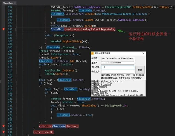Image resolution: width=175 pixels, height=136 pixels.
Task: Click the goreg method on line 198
Action: click(88, 26)
